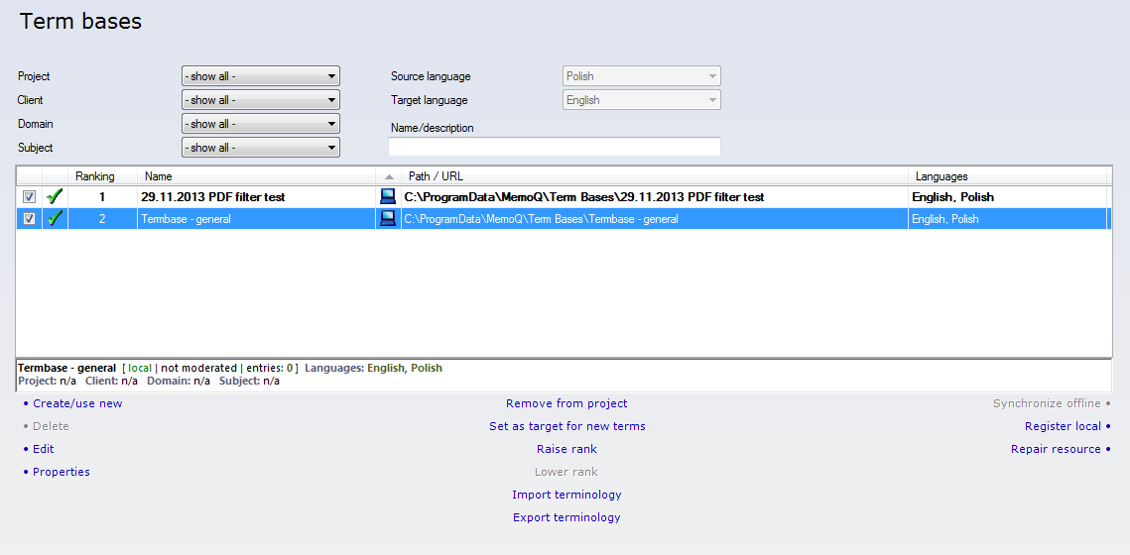Click Create/use new link

coord(77,403)
